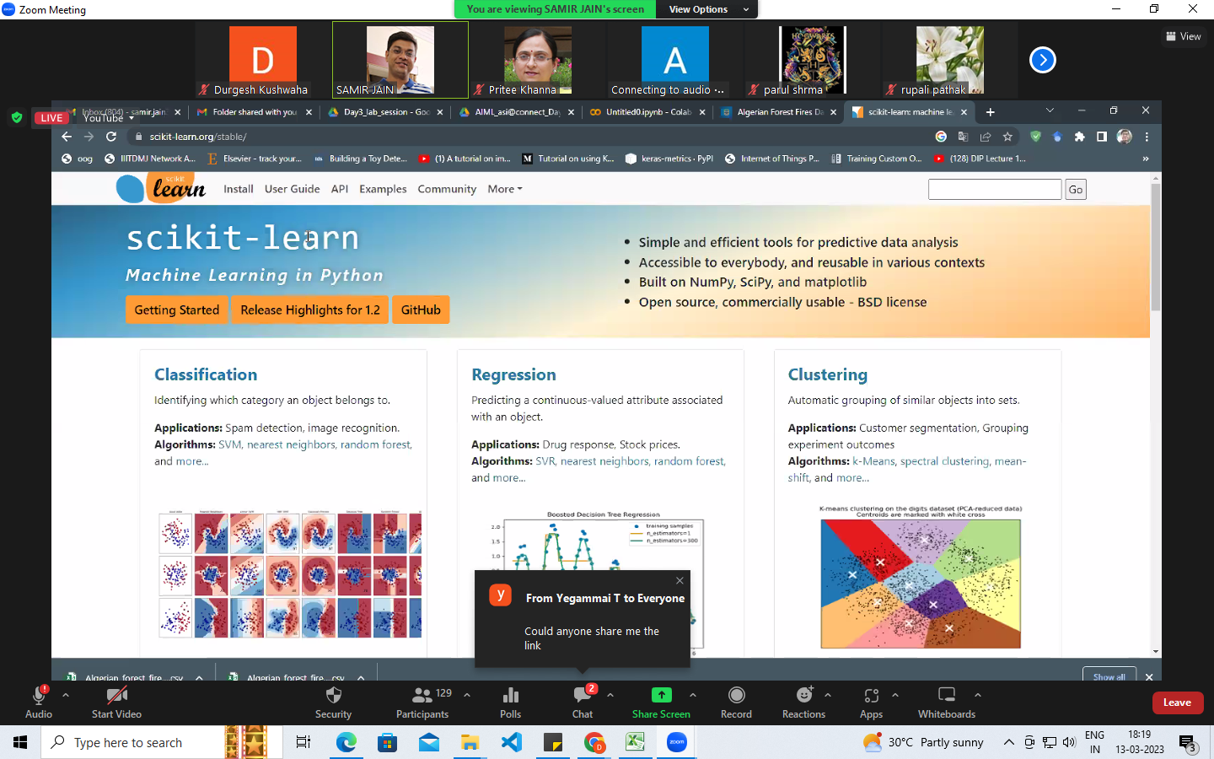
Task: Open Examples navbar item
Action: [383, 189]
